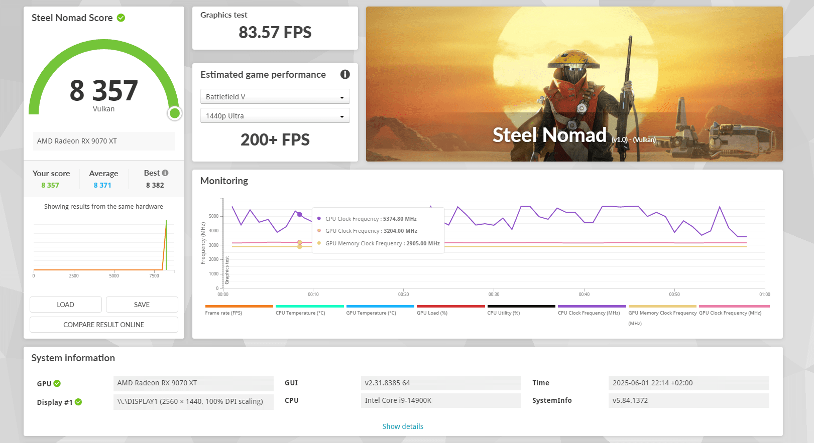Click the orange Frame rate color bar
Screen dimensions: 814x443
pos(239,306)
